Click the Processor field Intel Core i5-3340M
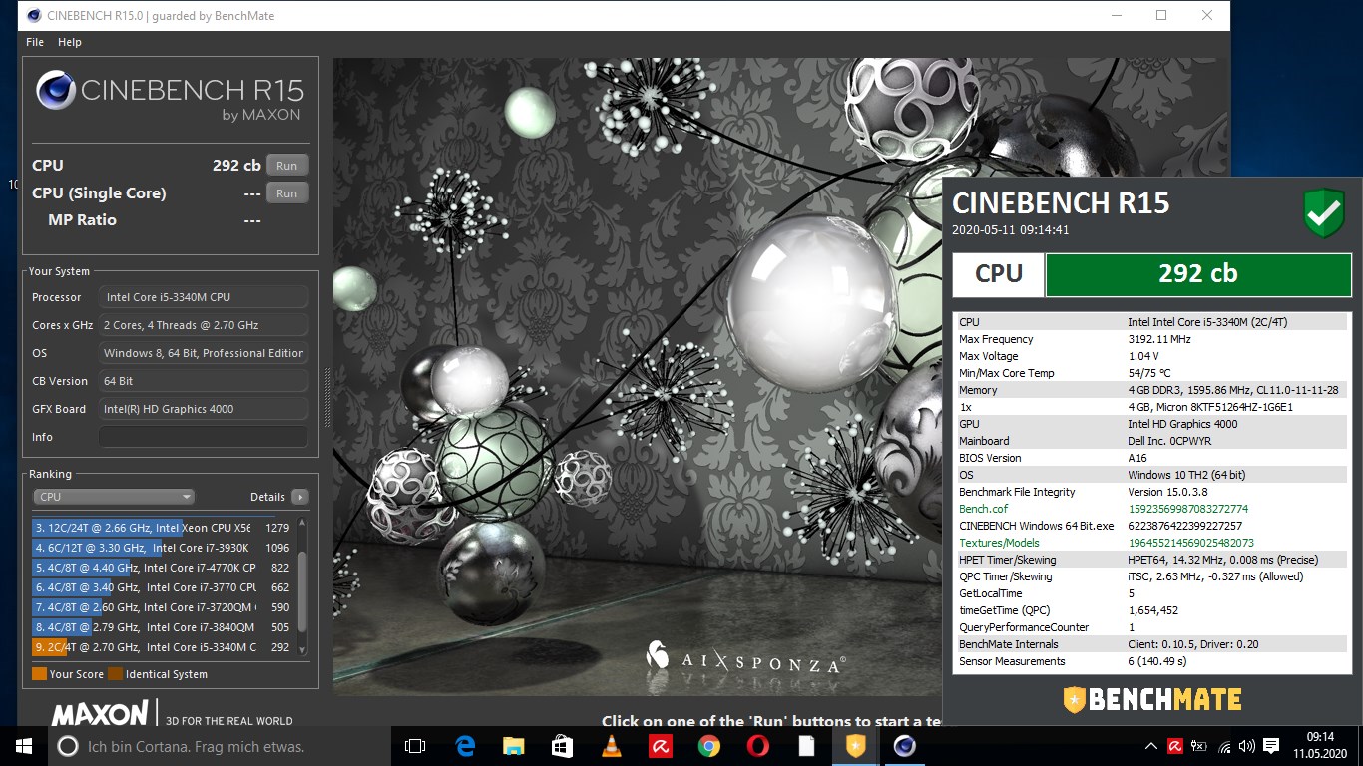The image size is (1363, 766). click(x=204, y=297)
